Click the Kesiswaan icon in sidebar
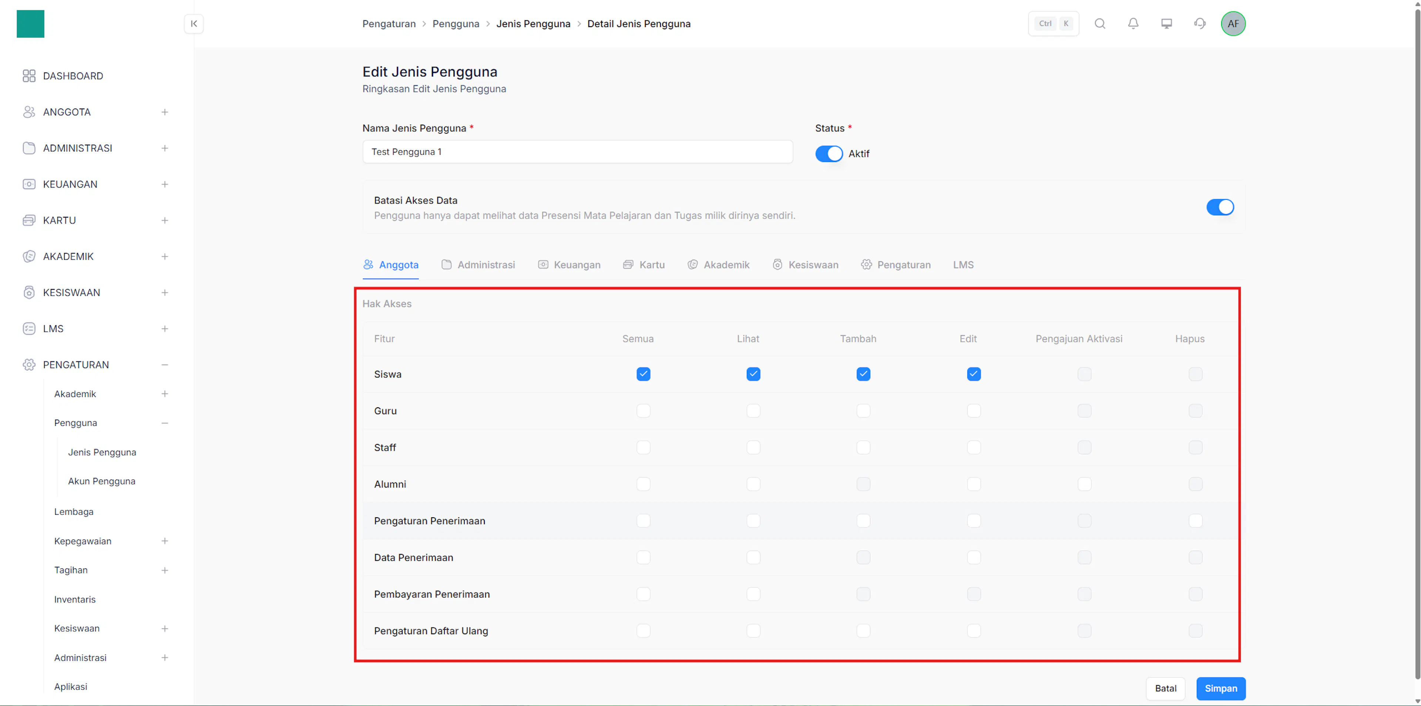1421x706 pixels. (29, 292)
